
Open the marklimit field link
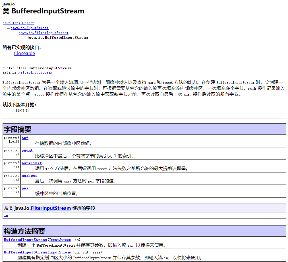coord(32,163)
